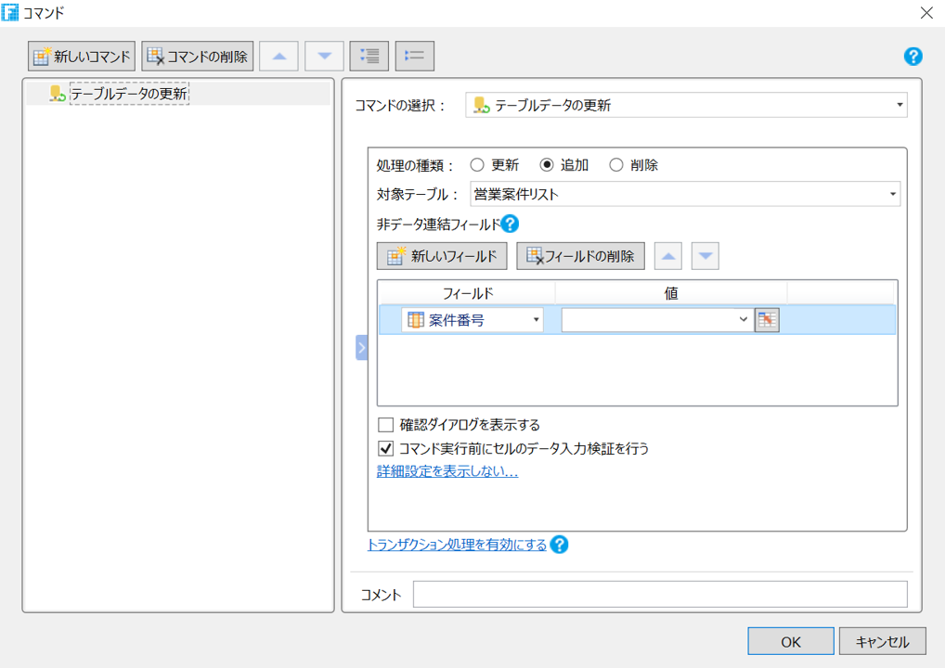
Task: Move the command down with the down arrow
Action: [323, 56]
